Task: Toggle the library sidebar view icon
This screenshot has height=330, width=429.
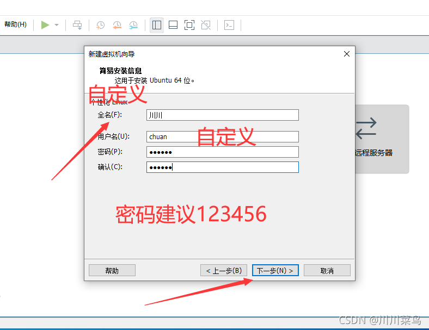Action: point(157,25)
